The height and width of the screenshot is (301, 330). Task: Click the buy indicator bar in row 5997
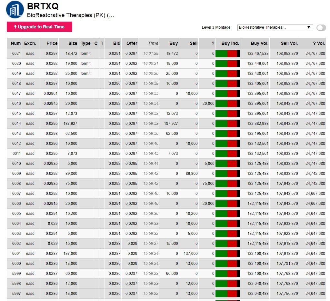pos(228,294)
